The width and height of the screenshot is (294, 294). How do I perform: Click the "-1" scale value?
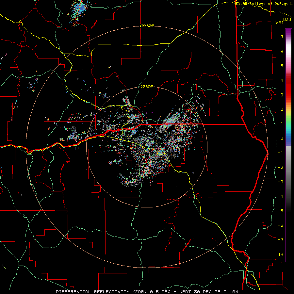(x=281, y=153)
